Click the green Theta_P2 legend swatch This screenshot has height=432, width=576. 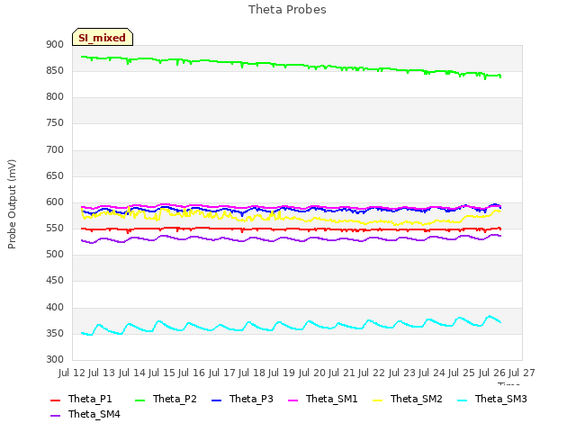pyautogui.click(x=140, y=400)
